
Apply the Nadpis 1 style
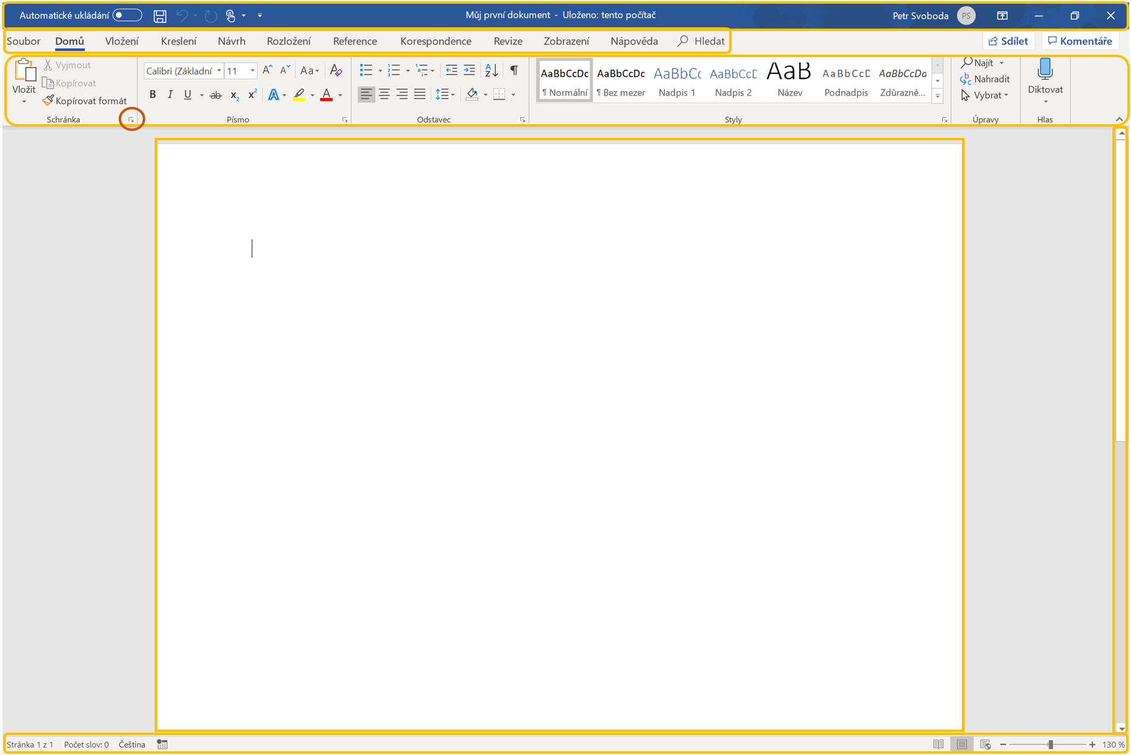coord(677,81)
